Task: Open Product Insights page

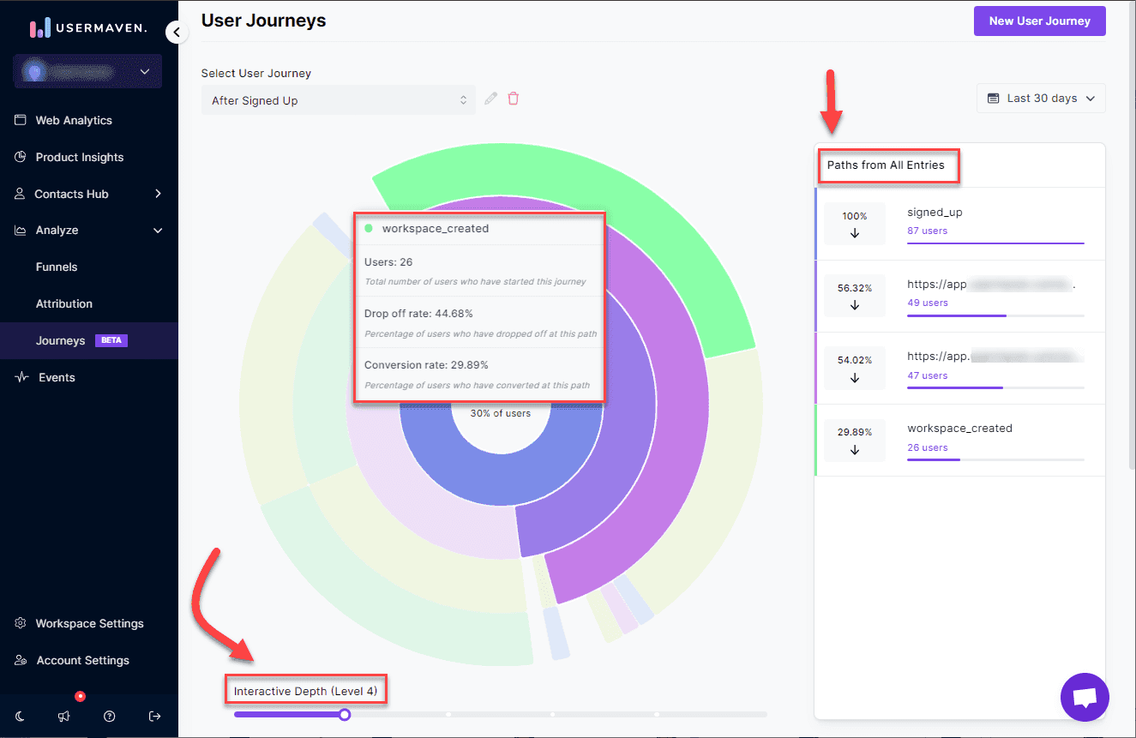Action: (x=79, y=158)
